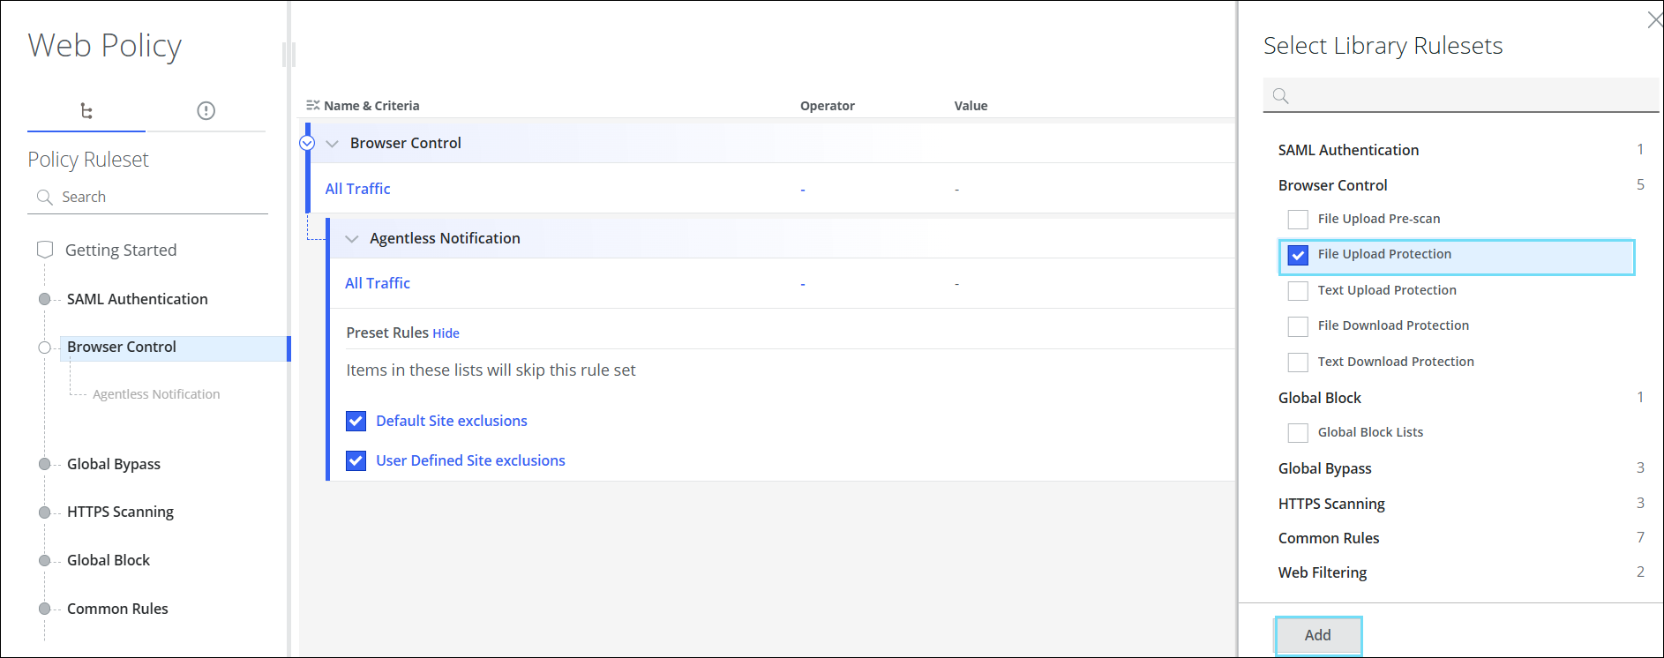
Task: Check the Global Block Lists checkbox
Action: tap(1298, 433)
